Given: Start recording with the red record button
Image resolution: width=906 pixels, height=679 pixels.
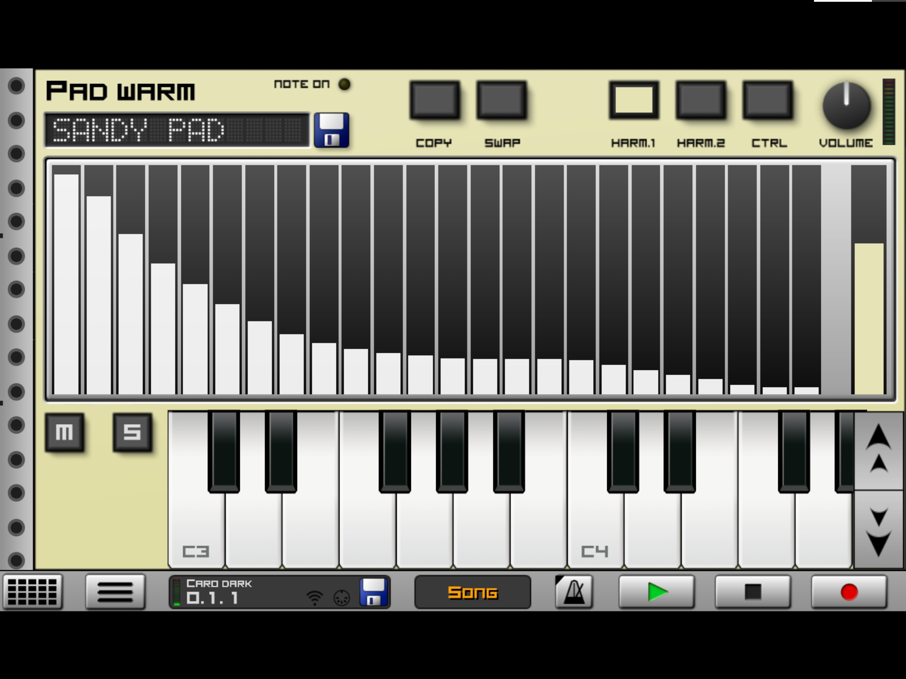Looking at the screenshot, I should 848,591.
